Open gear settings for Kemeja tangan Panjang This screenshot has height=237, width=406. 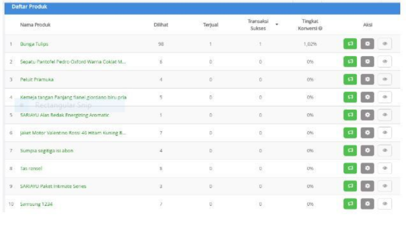(x=367, y=97)
